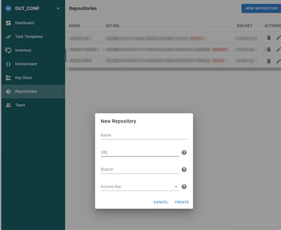Click the Key Store icon
281x230 pixels.
8,78
